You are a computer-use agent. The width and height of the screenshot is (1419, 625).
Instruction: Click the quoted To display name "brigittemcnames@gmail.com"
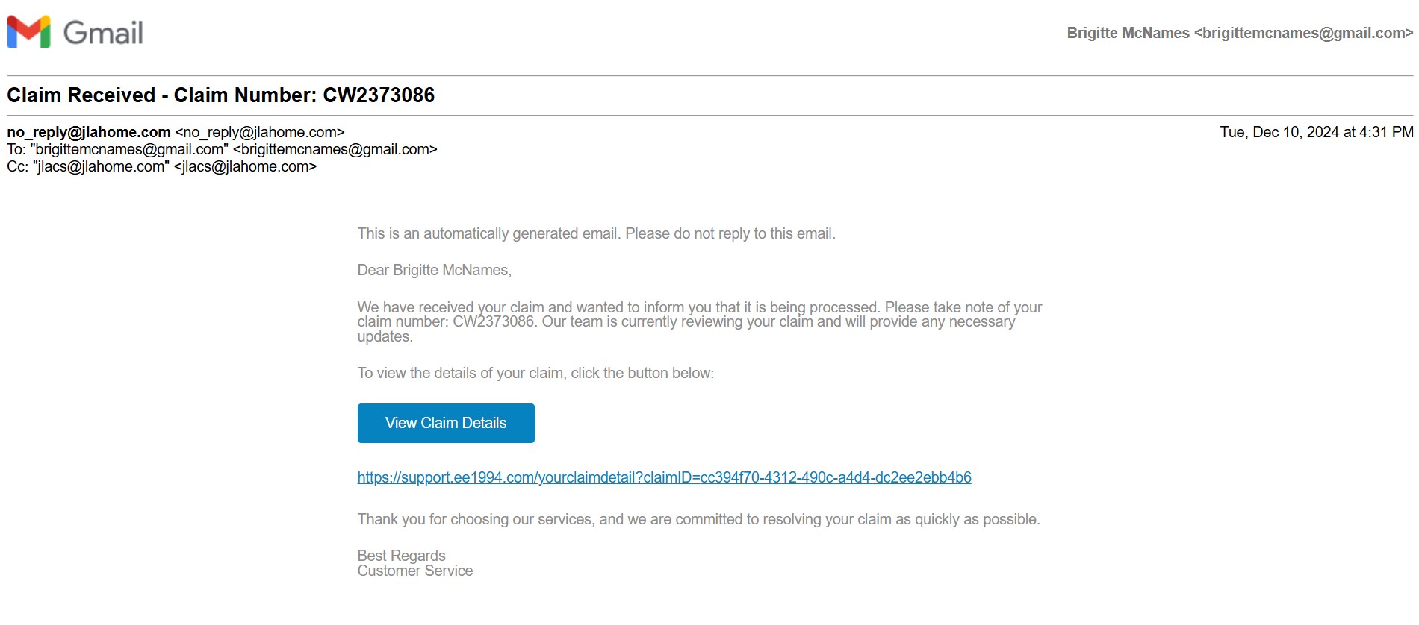[129, 149]
